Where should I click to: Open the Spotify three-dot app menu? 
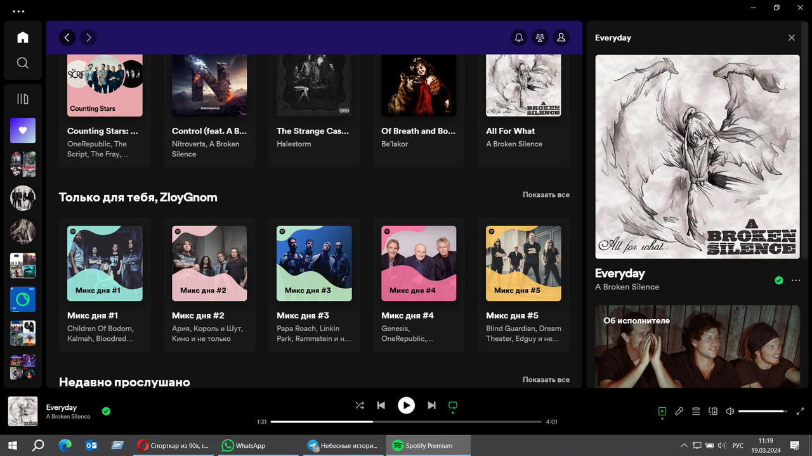[19, 11]
